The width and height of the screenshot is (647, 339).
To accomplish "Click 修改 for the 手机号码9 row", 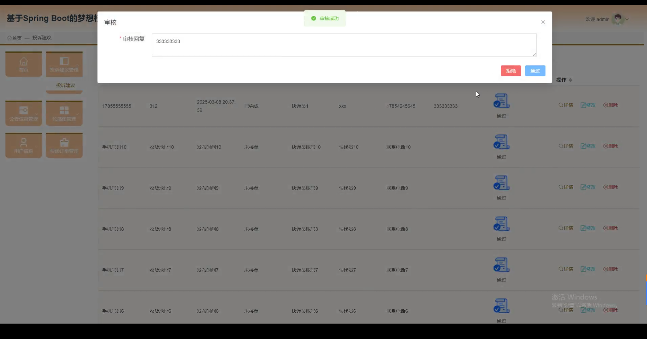I will pyautogui.click(x=588, y=187).
